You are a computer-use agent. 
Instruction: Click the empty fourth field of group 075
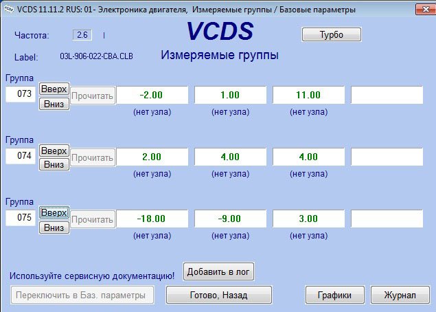click(387, 219)
